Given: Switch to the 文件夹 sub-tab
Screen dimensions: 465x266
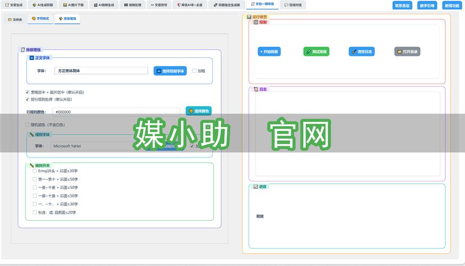Looking at the screenshot, I should pos(15,19).
